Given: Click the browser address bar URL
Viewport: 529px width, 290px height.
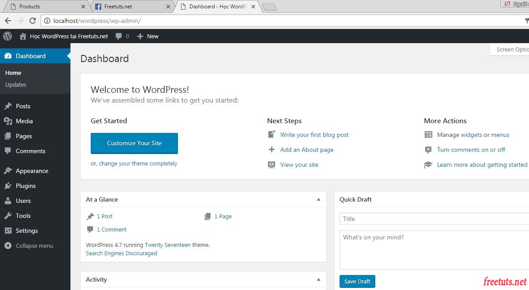Looking at the screenshot, I should 97,21.
